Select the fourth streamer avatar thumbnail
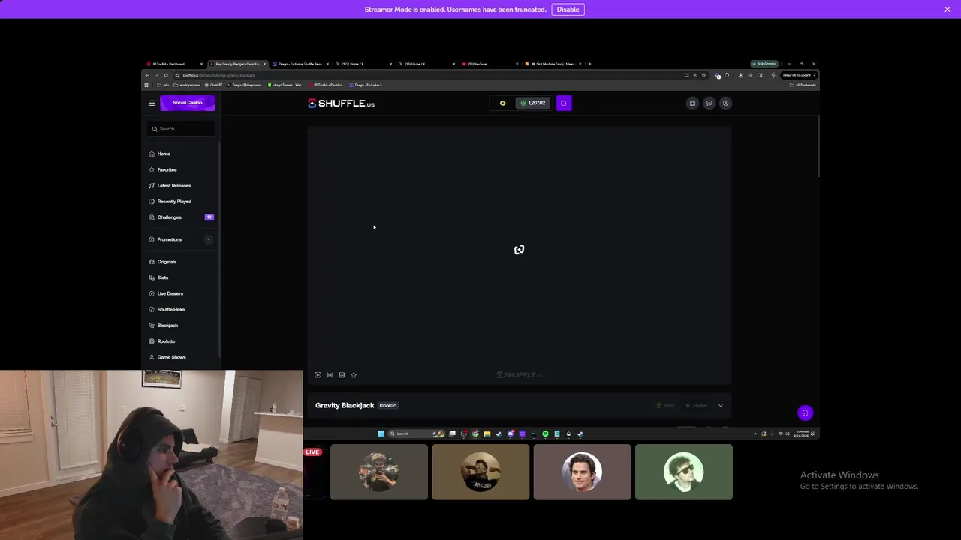The image size is (961, 540). pos(684,472)
